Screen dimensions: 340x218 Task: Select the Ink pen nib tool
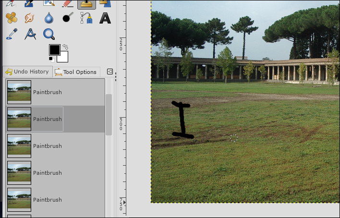point(29,4)
